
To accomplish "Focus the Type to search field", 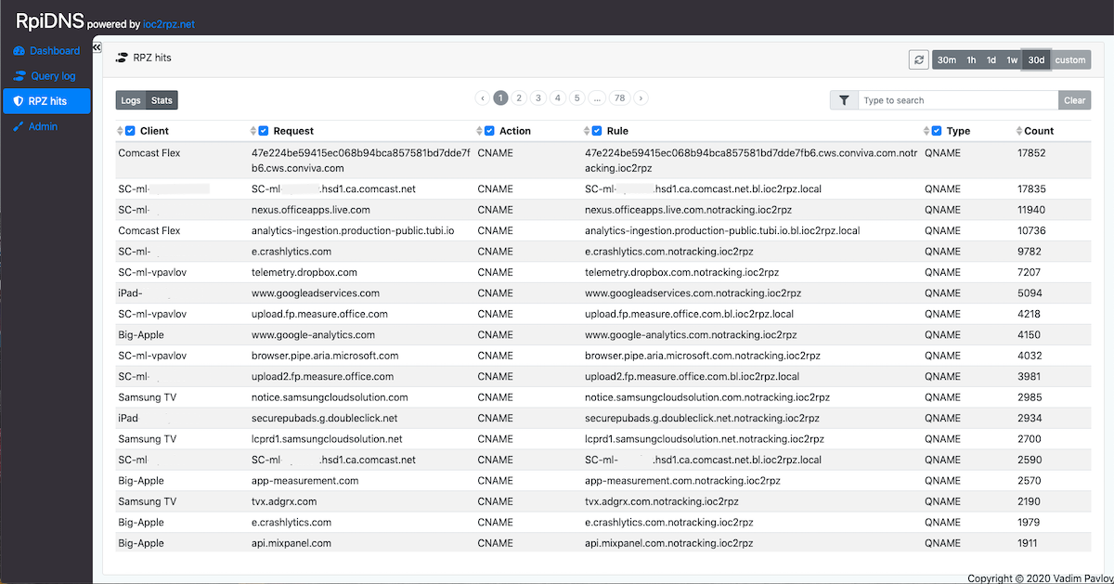I will click(957, 100).
